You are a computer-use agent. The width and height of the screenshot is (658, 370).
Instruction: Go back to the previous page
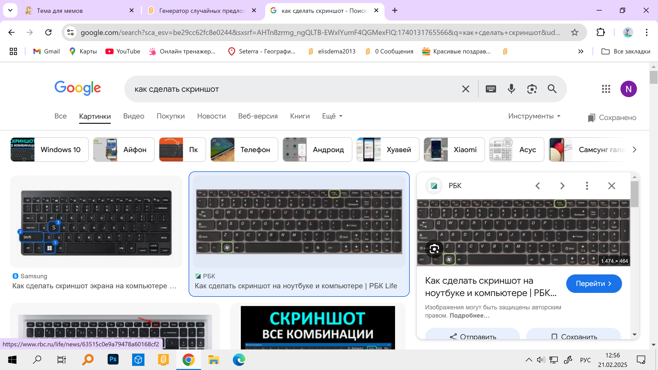click(11, 32)
